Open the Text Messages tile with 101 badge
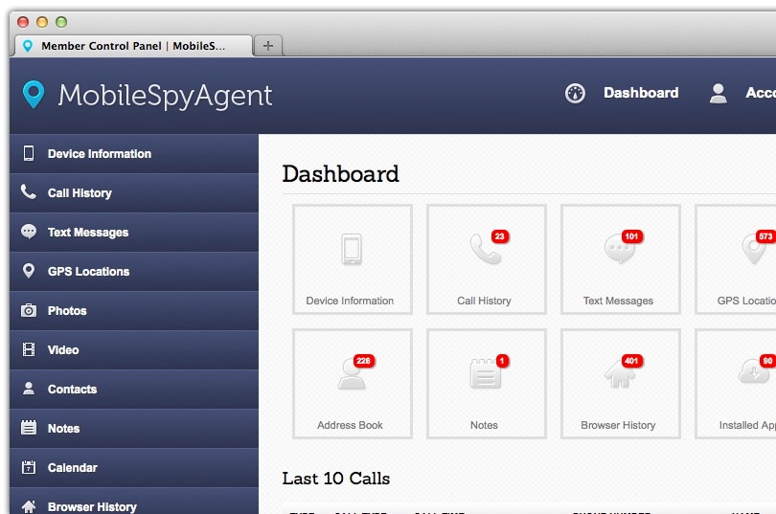This screenshot has width=776, height=514. (x=621, y=259)
